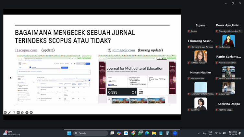Screen dimensions: 244x137
Task: Click the Scopus search results screenshot
Action: (x=54, y=79)
